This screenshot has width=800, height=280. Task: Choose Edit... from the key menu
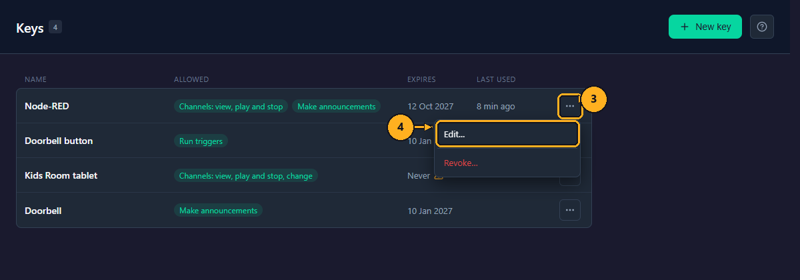(x=507, y=134)
